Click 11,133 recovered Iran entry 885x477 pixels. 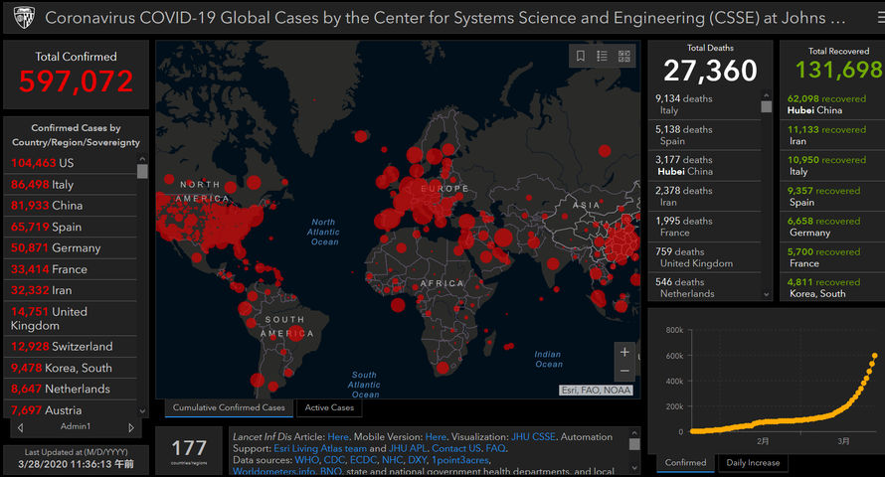[x=832, y=135]
